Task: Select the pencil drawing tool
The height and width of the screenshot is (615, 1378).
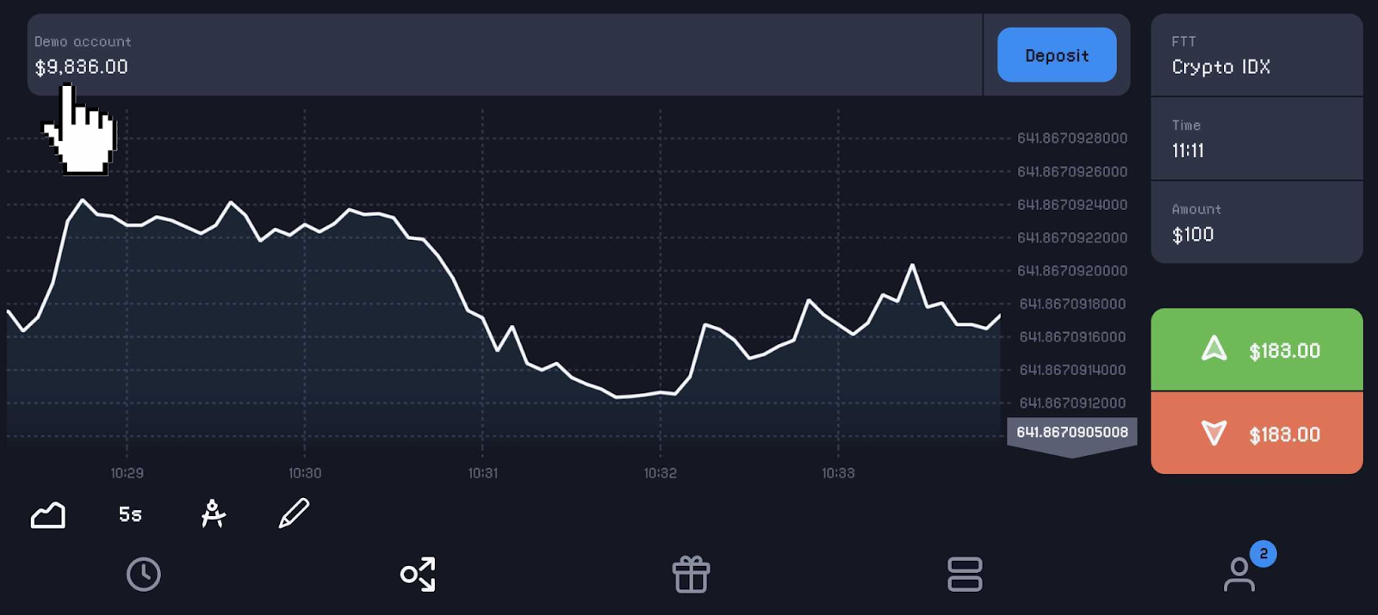Action: click(x=294, y=514)
